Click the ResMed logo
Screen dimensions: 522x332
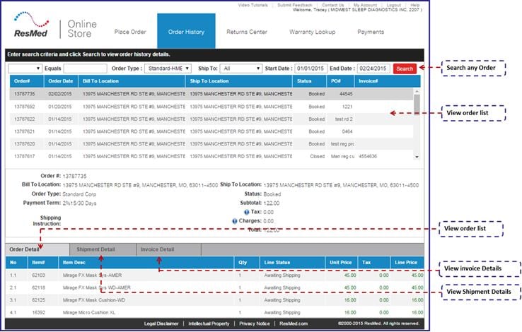click(x=31, y=25)
